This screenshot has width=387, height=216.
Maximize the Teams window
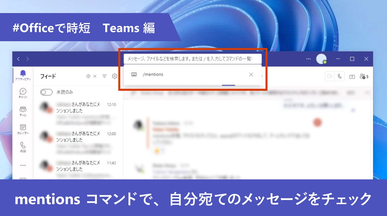(352, 59)
